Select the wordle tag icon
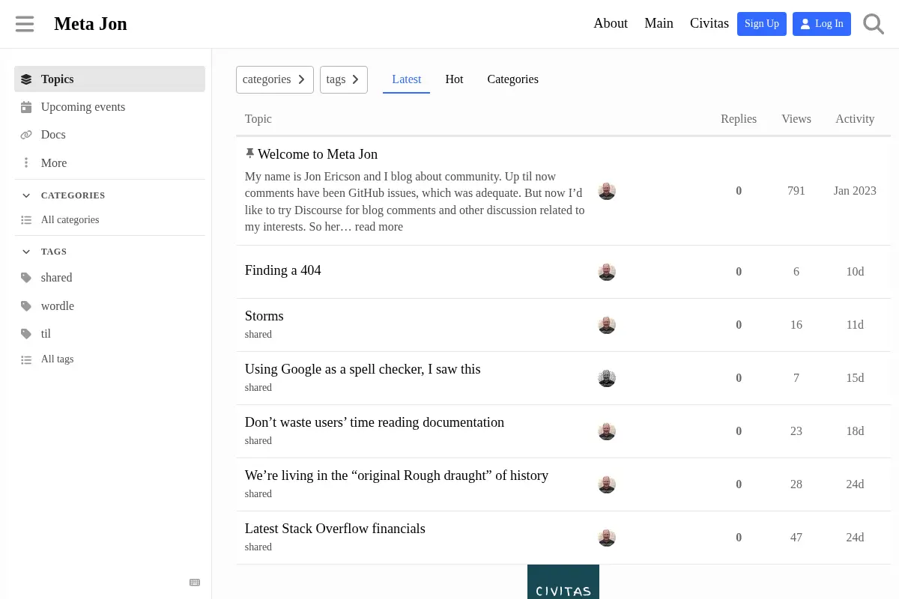 [26, 306]
